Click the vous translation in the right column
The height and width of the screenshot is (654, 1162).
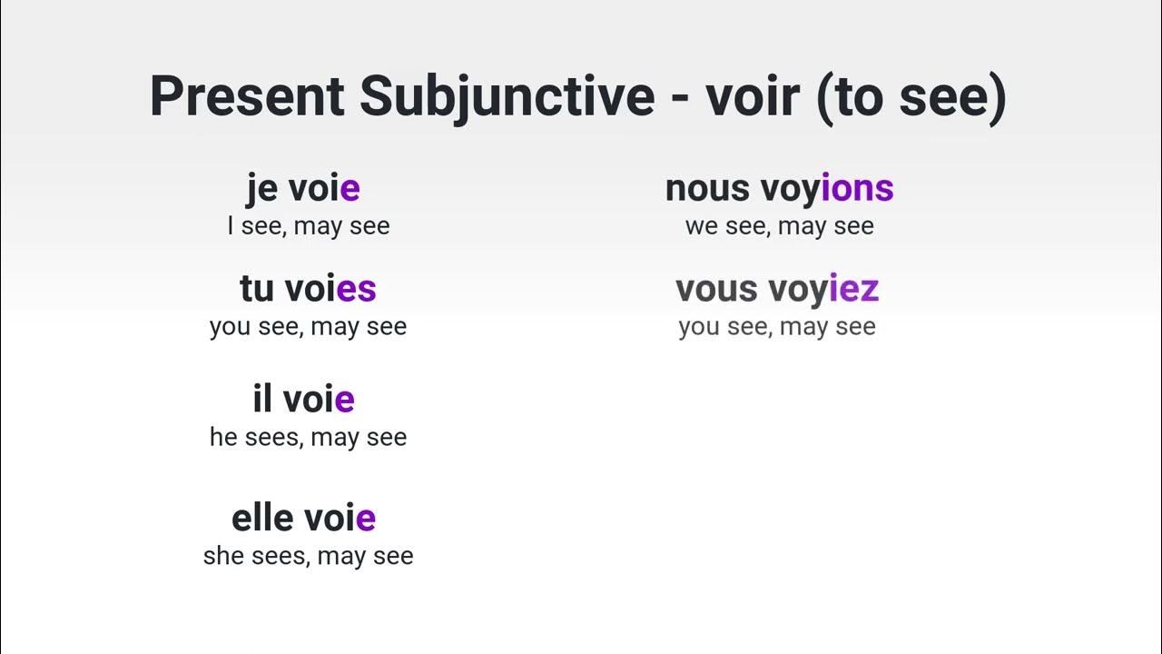(777, 327)
